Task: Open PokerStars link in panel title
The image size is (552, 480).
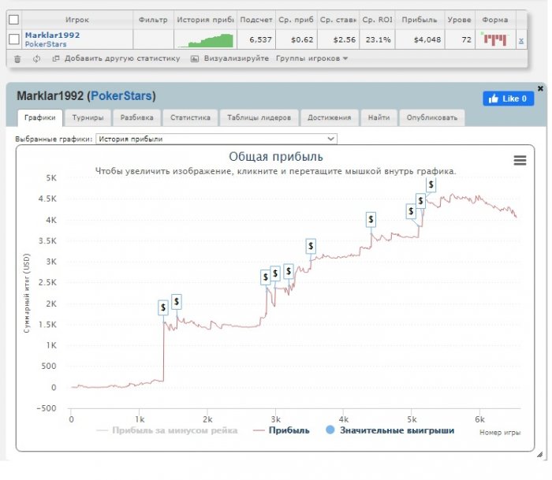Action: [x=121, y=95]
